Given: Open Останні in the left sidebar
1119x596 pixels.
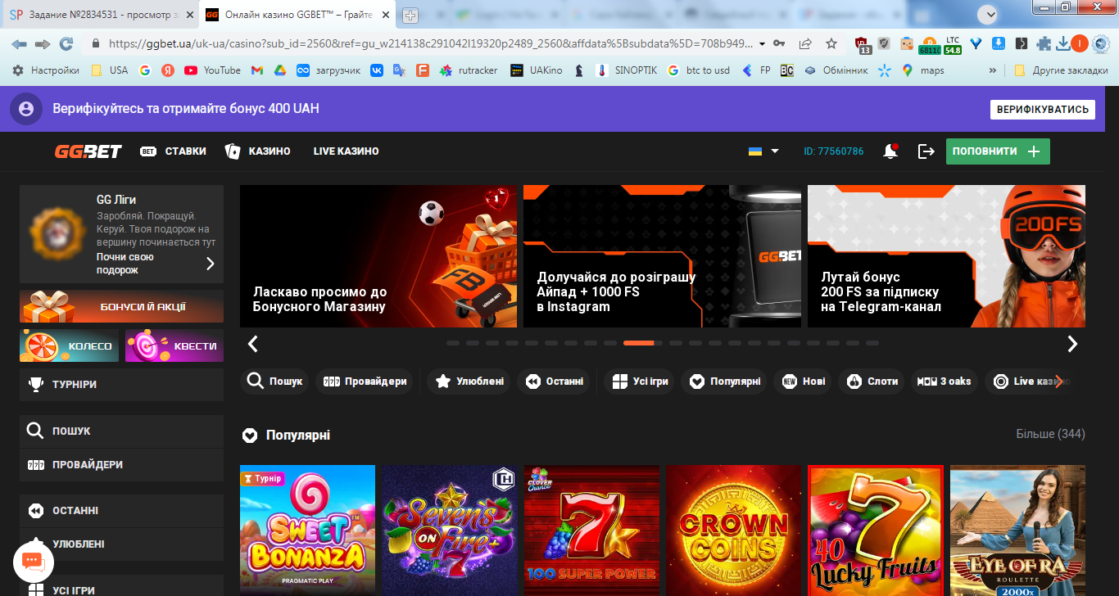Looking at the screenshot, I should pyautogui.click(x=121, y=510).
